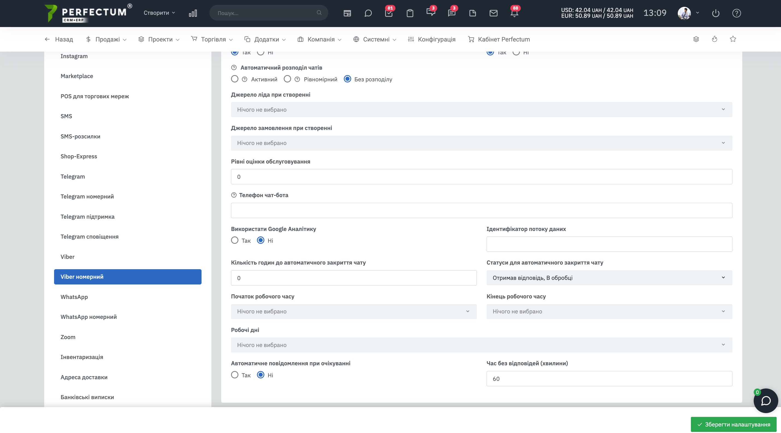The width and height of the screenshot is (781, 433).
Task: Open Кінець робочого часу dropdown
Action: pos(609,312)
